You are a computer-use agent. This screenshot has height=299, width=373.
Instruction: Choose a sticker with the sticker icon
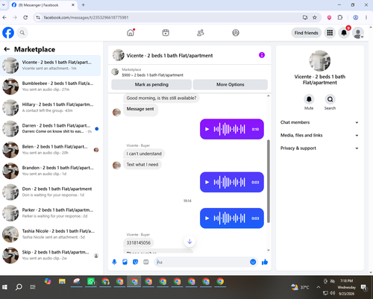click(x=135, y=262)
